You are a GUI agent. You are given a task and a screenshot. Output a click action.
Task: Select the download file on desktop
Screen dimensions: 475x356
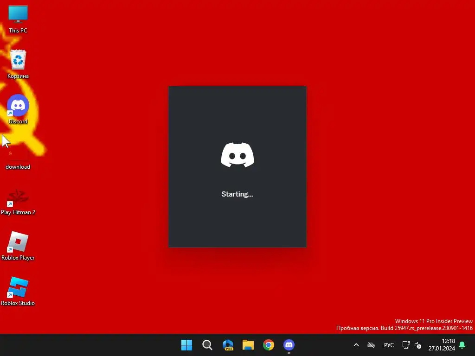coord(18,159)
